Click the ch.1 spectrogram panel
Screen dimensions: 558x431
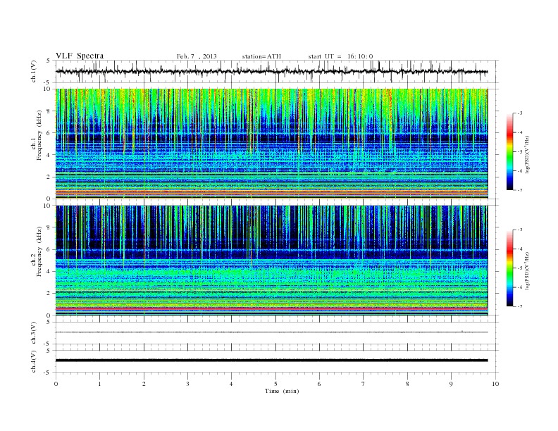(271, 144)
